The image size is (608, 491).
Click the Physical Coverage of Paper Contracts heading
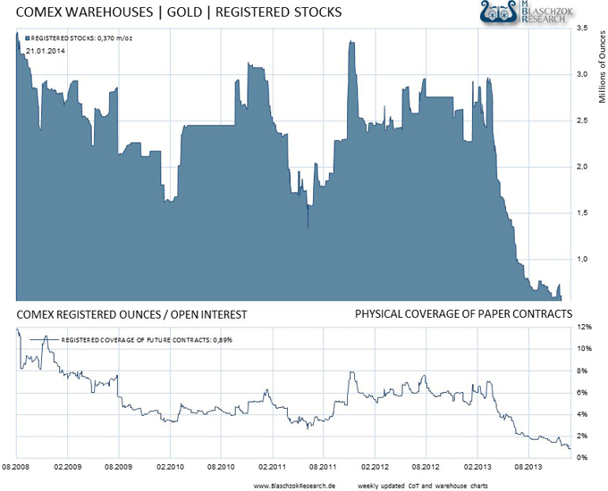[x=462, y=314]
